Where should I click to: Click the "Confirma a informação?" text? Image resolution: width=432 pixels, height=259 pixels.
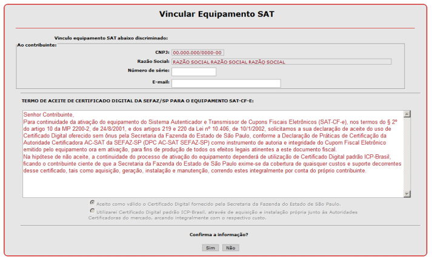(x=219, y=235)
